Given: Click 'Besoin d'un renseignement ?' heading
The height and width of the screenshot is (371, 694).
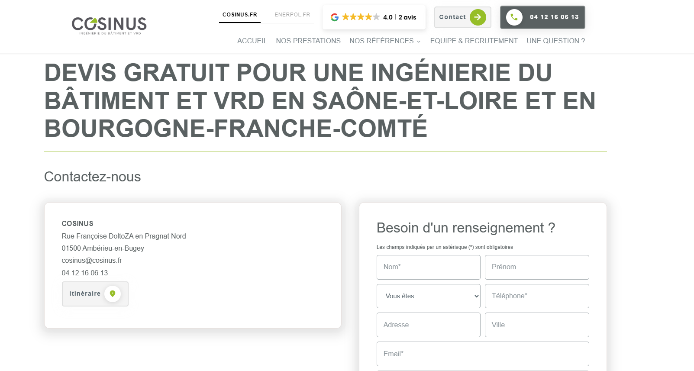Looking at the screenshot, I should [x=466, y=228].
